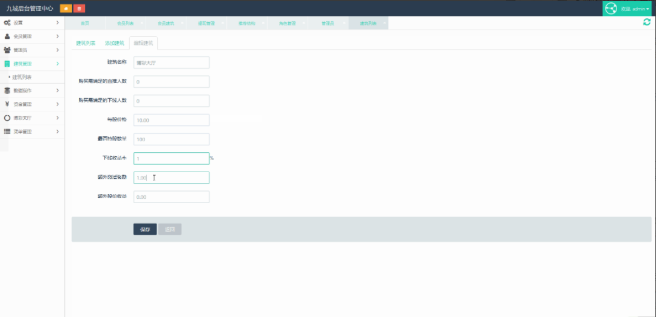This screenshot has width=656, height=317.
Task: Expand the 数据操作 menu chevron
Action: click(x=58, y=91)
